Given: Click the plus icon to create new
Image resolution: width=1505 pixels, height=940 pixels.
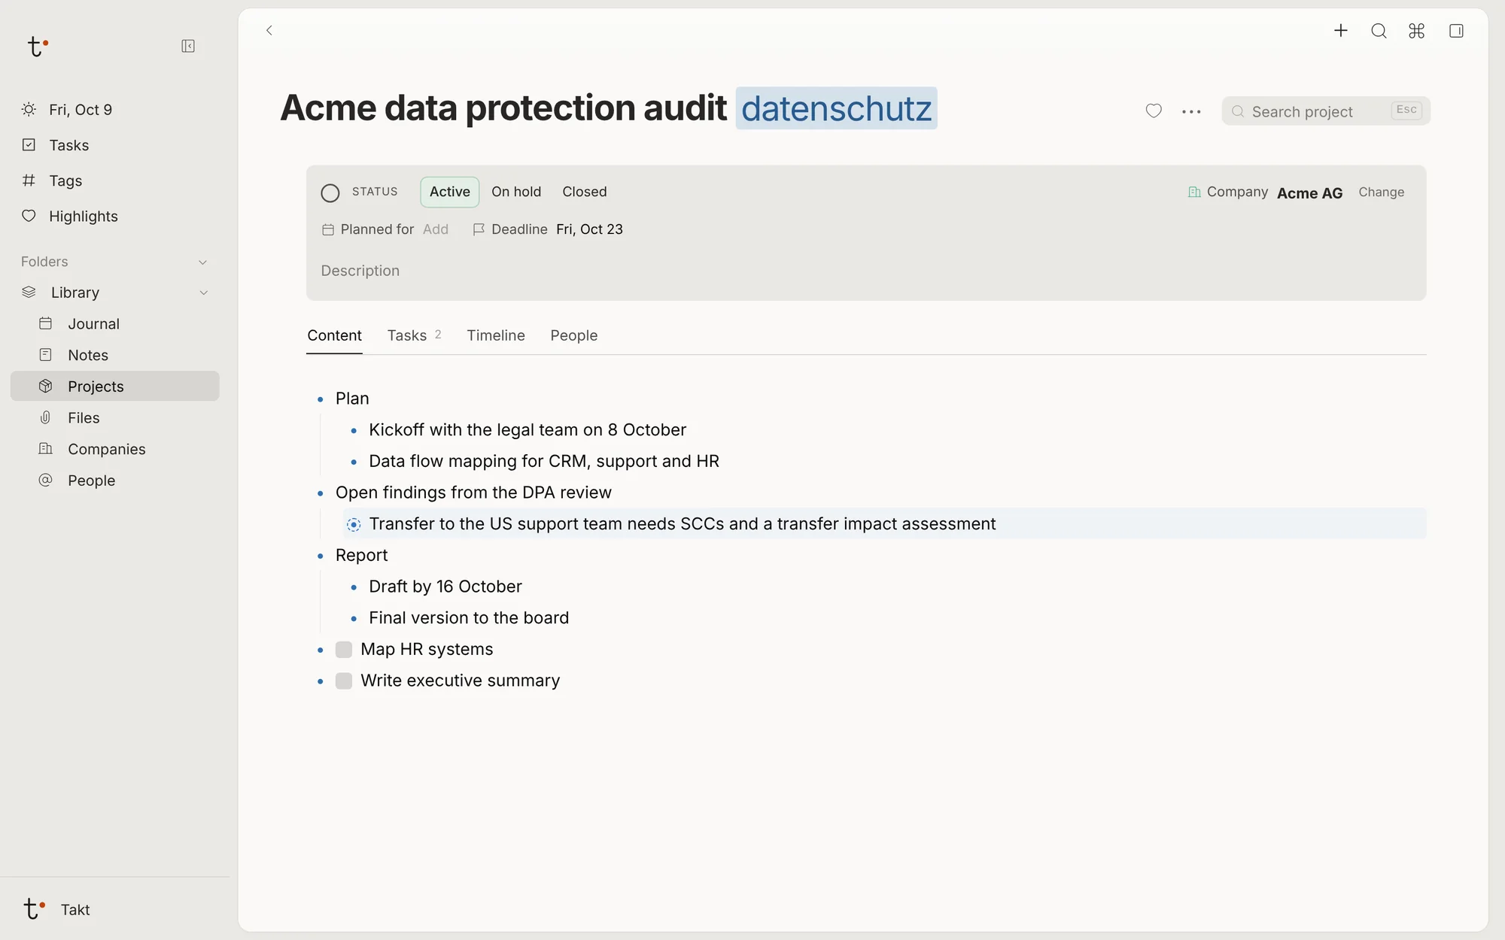Looking at the screenshot, I should (x=1340, y=31).
